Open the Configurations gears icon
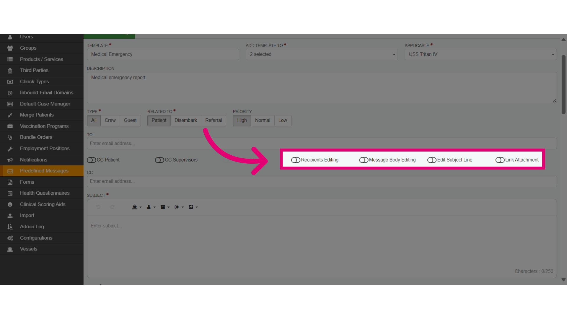Screen dimensions: 567x319 tap(10, 238)
